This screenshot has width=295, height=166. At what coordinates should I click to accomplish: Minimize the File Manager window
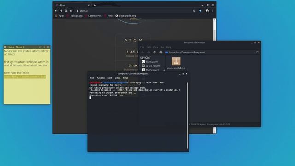point(252,43)
